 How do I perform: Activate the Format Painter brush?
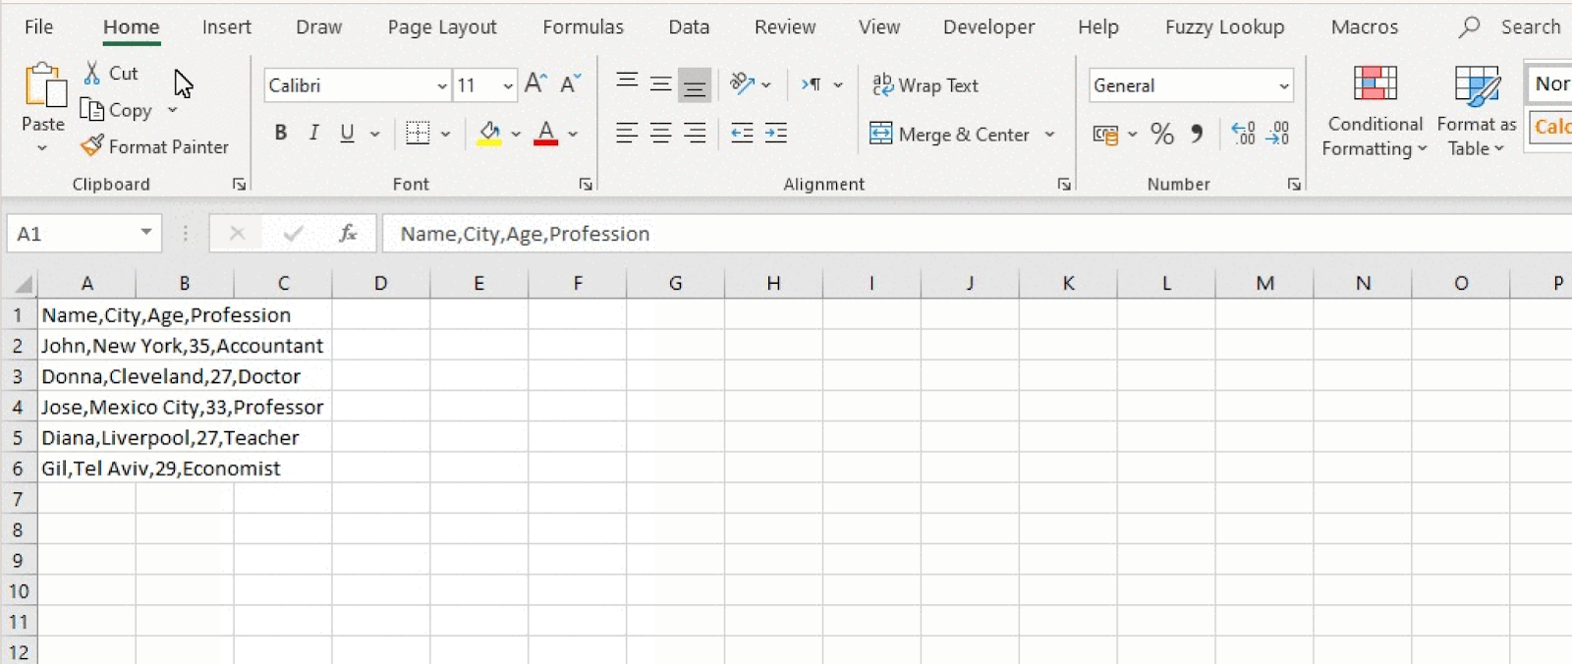point(92,146)
